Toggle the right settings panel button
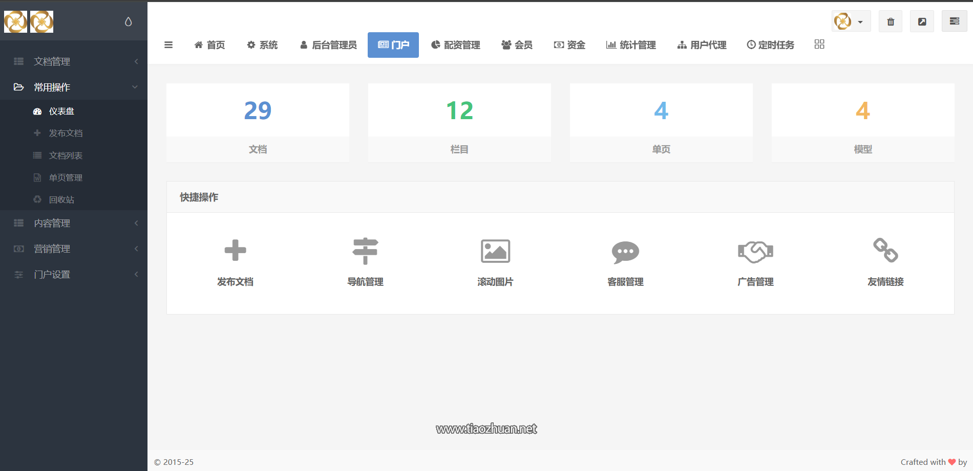The height and width of the screenshot is (471, 973). [954, 21]
